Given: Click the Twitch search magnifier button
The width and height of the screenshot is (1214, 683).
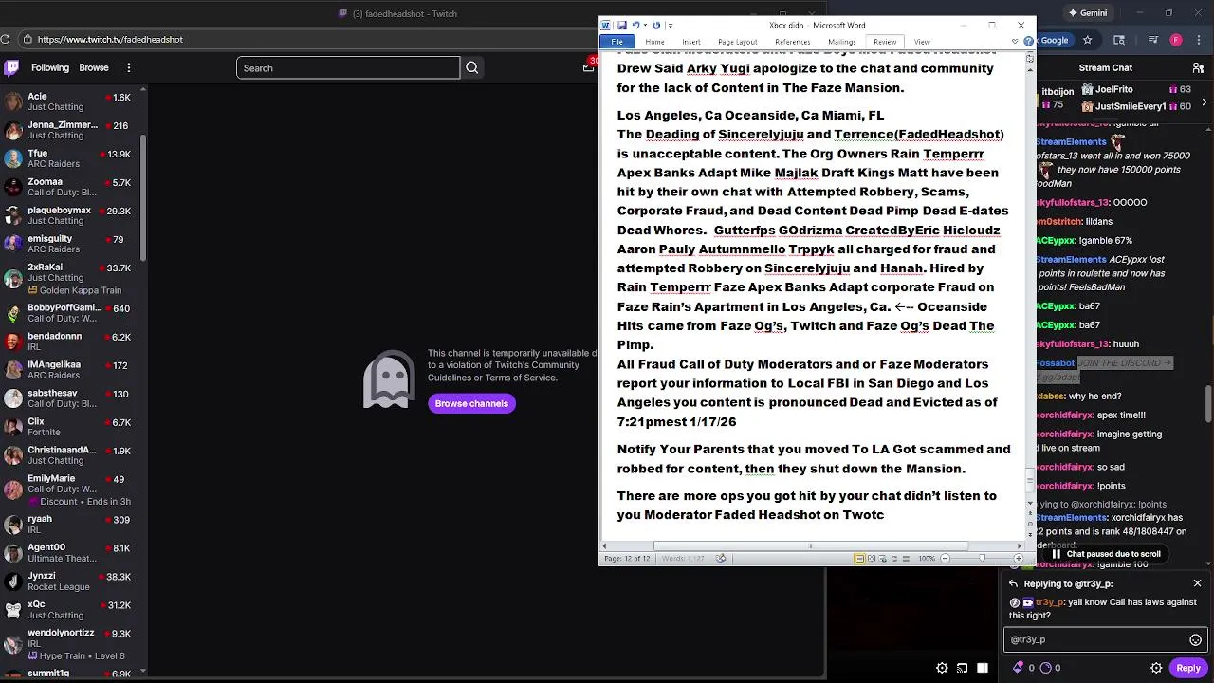Looking at the screenshot, I should coord(472,67).
